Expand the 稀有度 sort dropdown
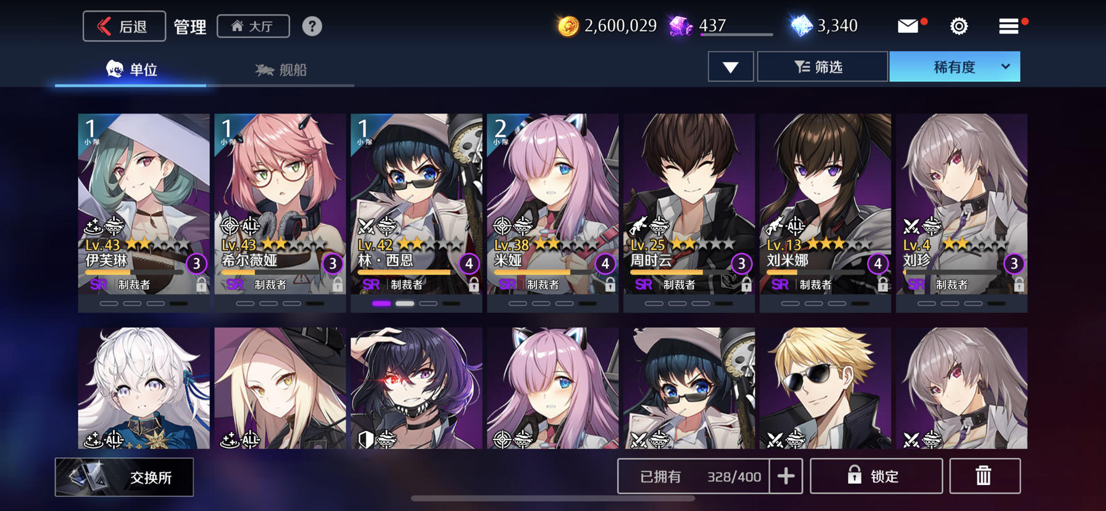The width and height of the screenshot is (1106, 511). (x=954, y=67)
